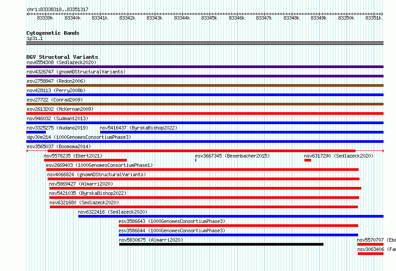The height and width of the screenshot is (271, 396).
Task: Open the nsv6317290 (Sedlazeck2020) label
Action: click(339, 156)
